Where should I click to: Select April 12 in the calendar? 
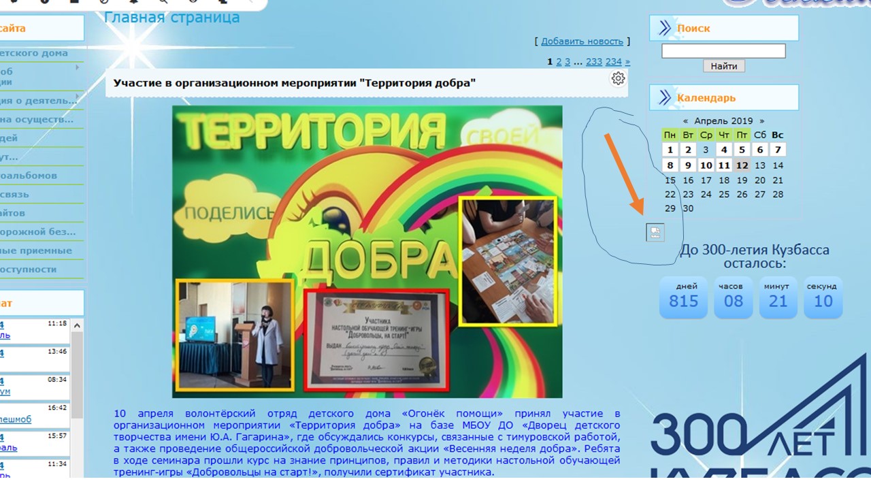click(742, 165)
